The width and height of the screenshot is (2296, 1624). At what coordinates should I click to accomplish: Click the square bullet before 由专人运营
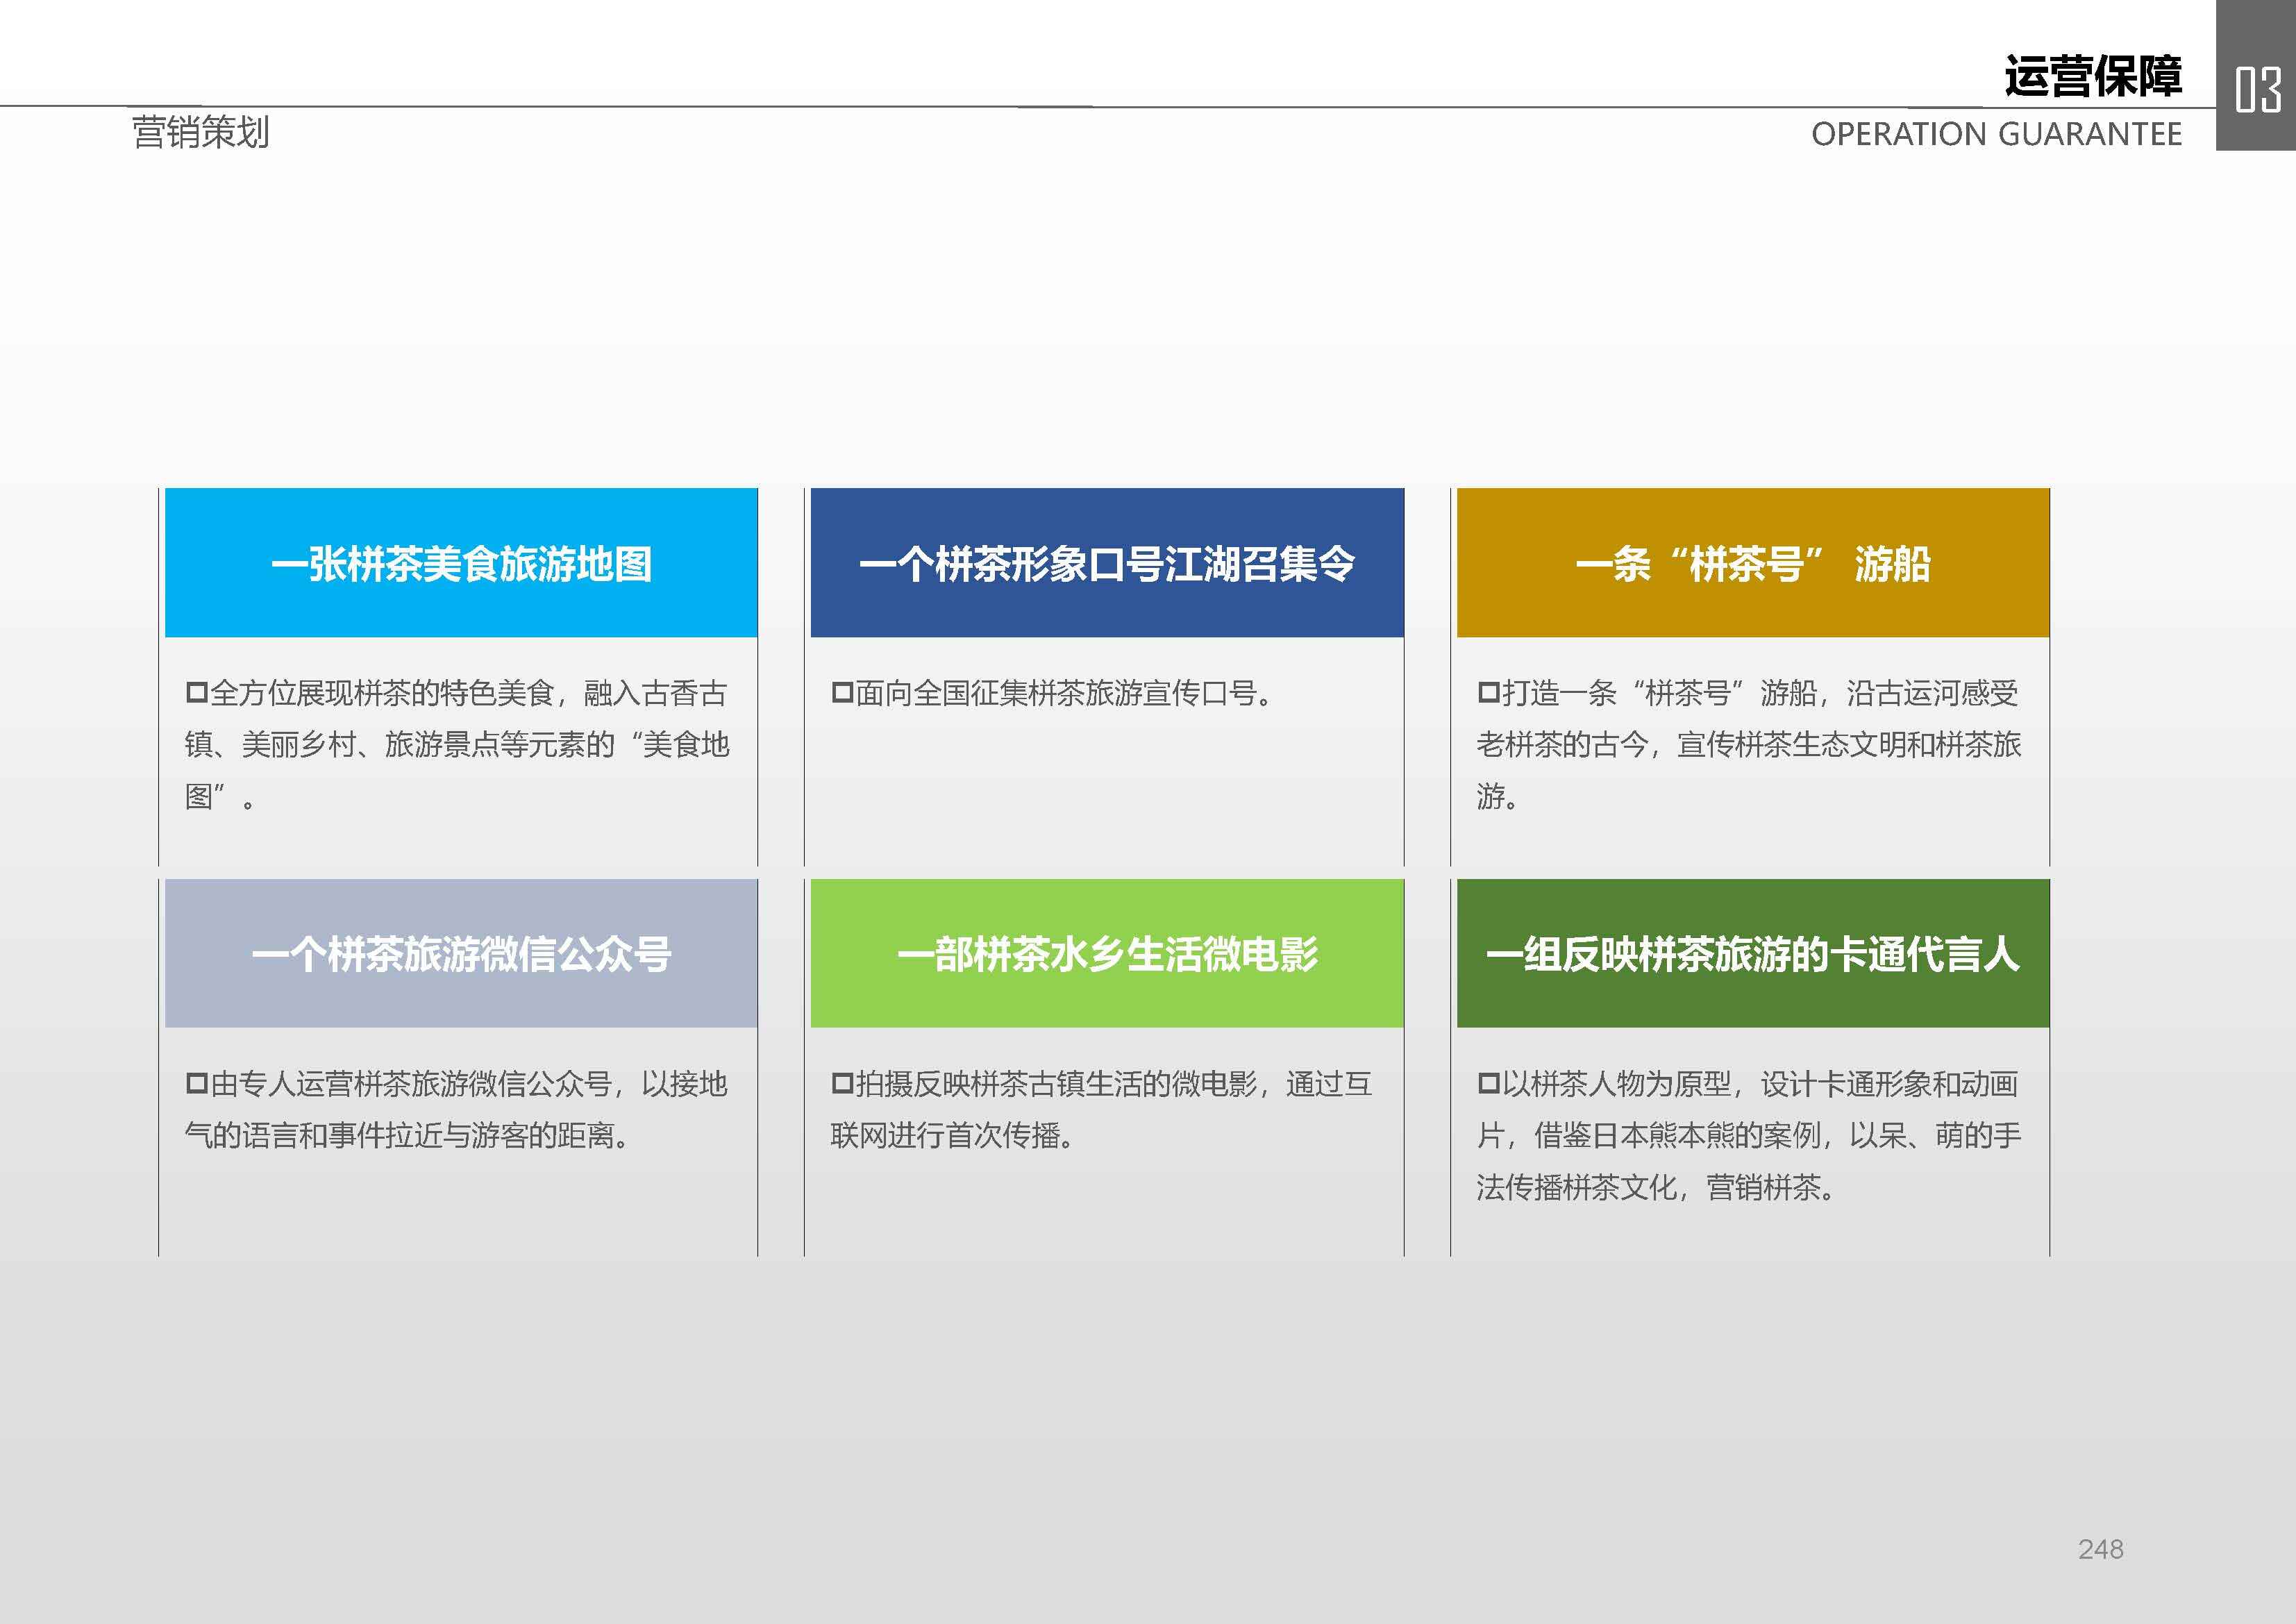(x=196, y=1083)
